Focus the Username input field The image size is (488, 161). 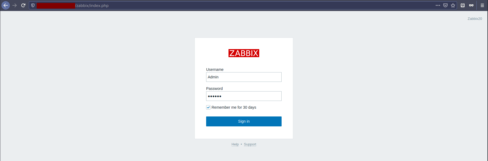pos(244,77)
